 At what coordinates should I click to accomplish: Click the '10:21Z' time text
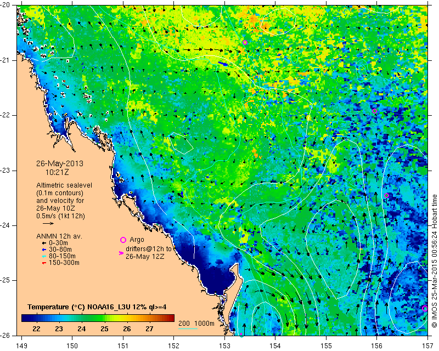[x=57, y=172]
